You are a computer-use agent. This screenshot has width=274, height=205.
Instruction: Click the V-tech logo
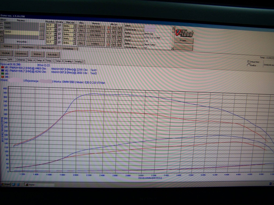(184, 33)
